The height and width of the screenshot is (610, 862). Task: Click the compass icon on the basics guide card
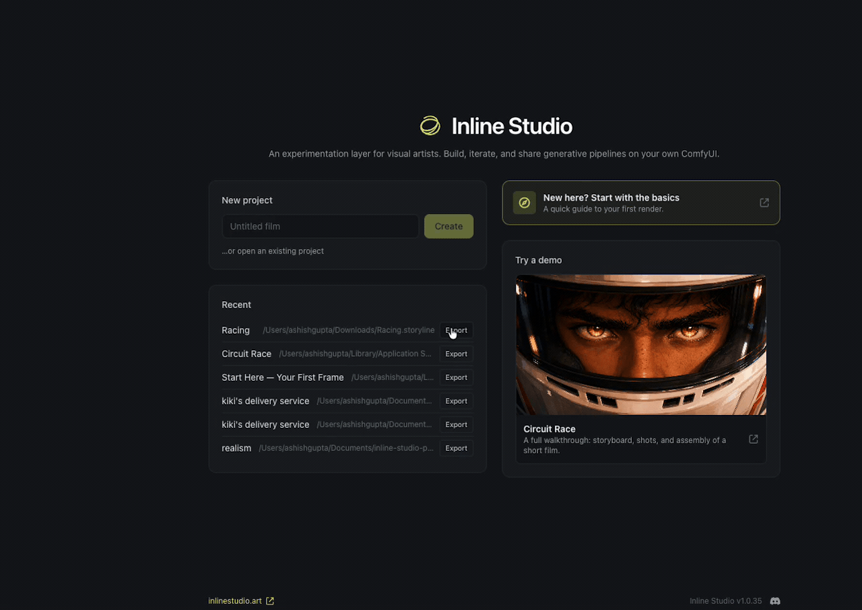point(524,202)
